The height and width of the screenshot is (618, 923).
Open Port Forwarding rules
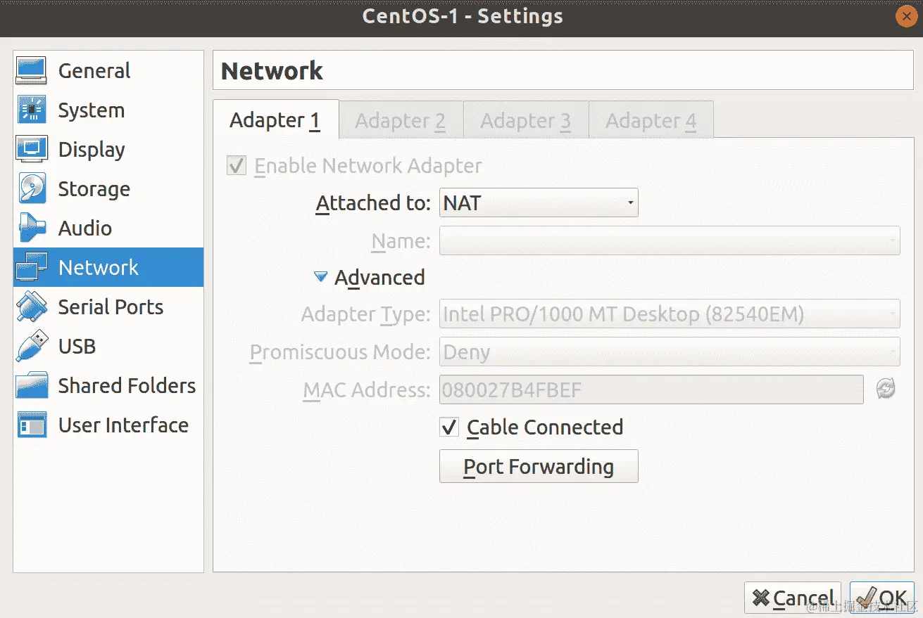(539, 466)
